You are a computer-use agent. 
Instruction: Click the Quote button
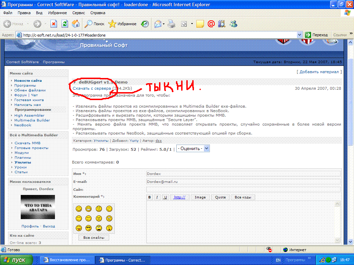(220, 197)
